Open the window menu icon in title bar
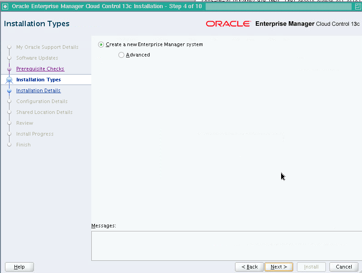 [5, 6]
